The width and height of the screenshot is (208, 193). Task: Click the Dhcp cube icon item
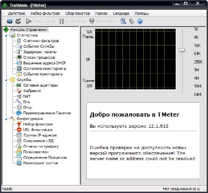(19, 107)
